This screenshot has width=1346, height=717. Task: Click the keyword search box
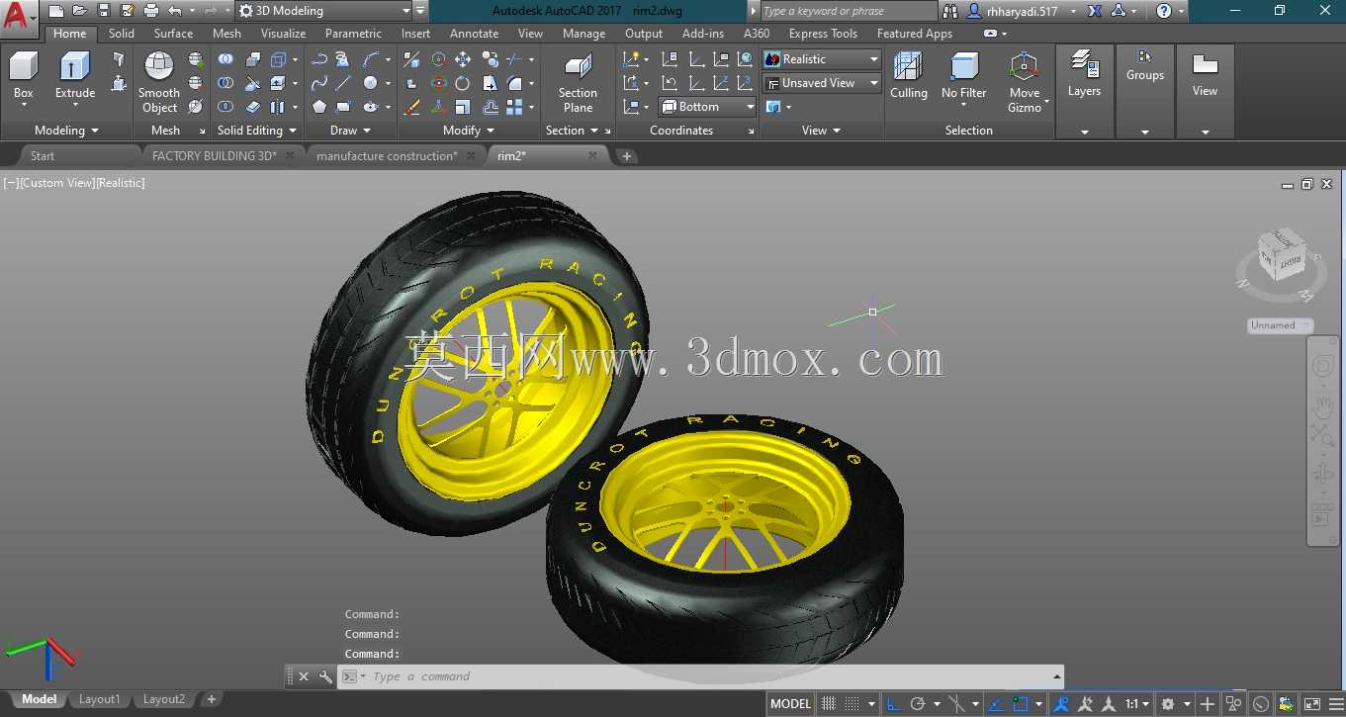pyautogui.click(x=849, y=11)
